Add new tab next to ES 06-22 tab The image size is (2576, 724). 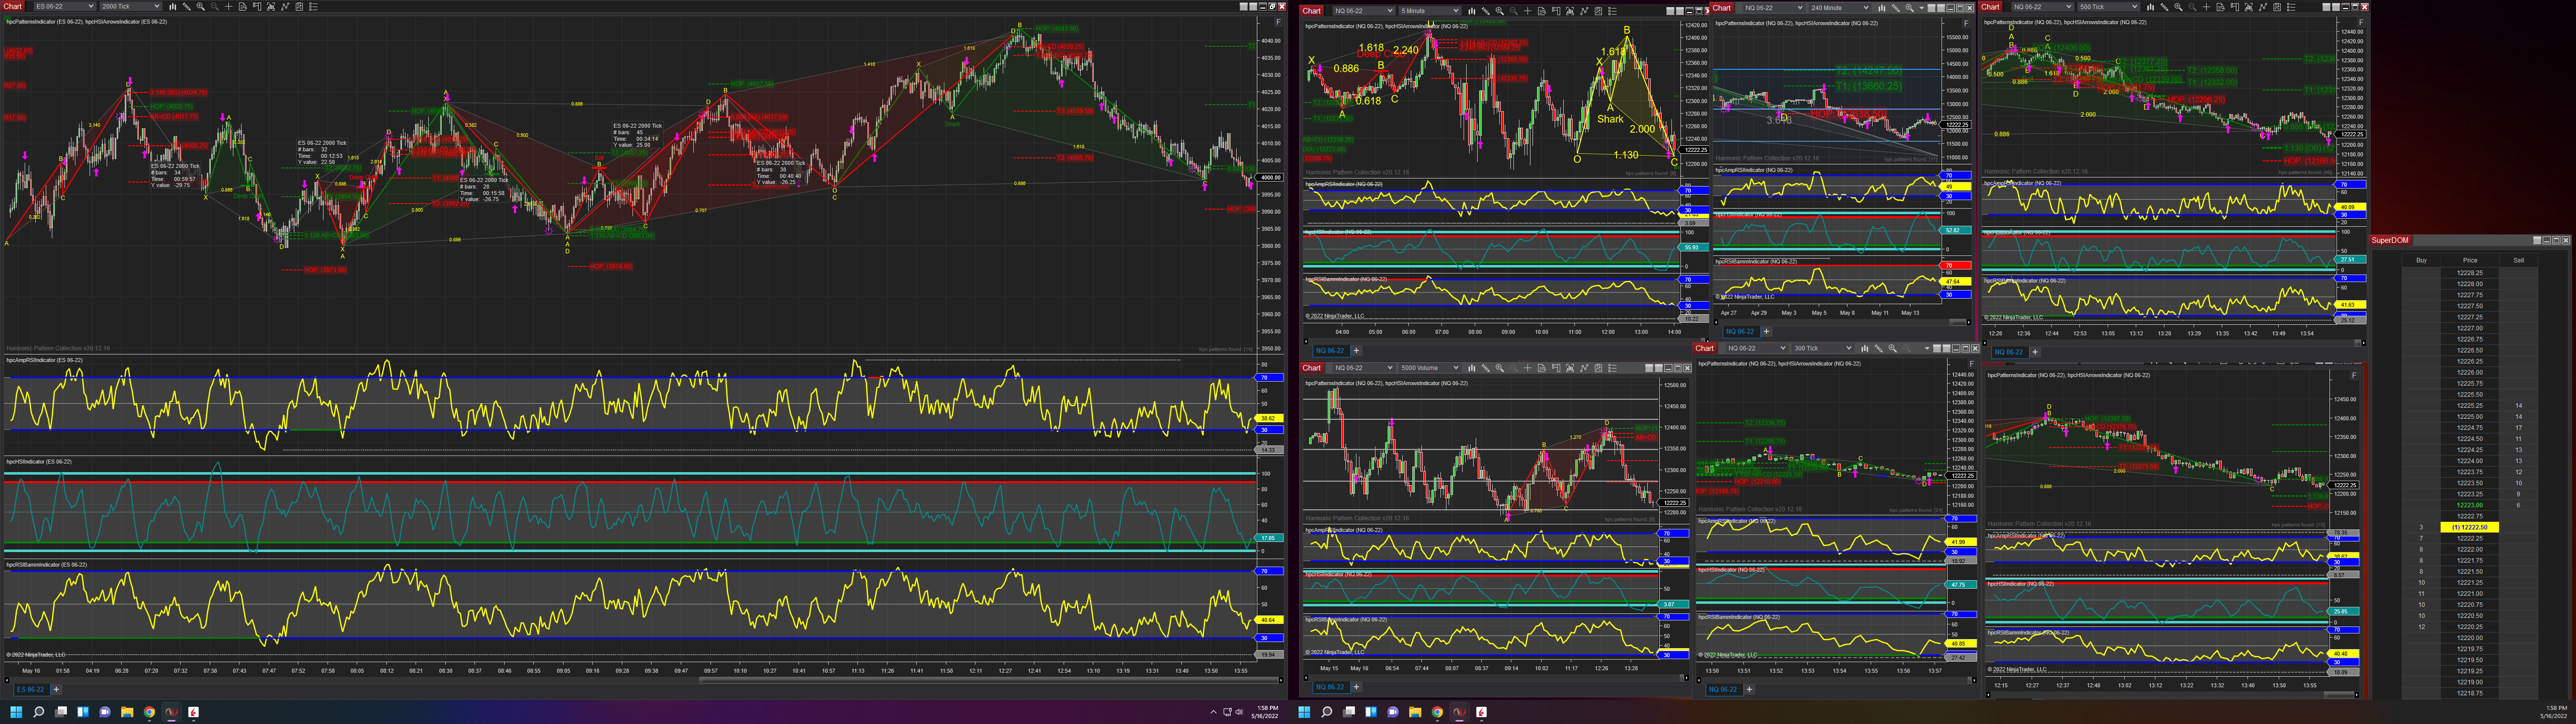pos(56,689)
